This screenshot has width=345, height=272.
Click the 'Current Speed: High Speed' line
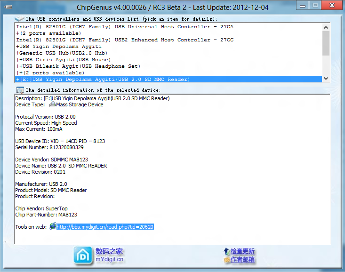[46, 123]
